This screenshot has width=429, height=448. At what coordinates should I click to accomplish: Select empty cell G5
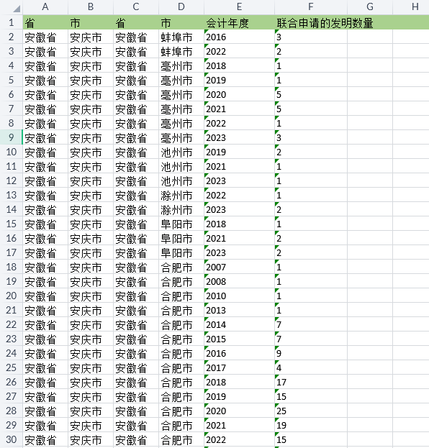click(370, 80)
